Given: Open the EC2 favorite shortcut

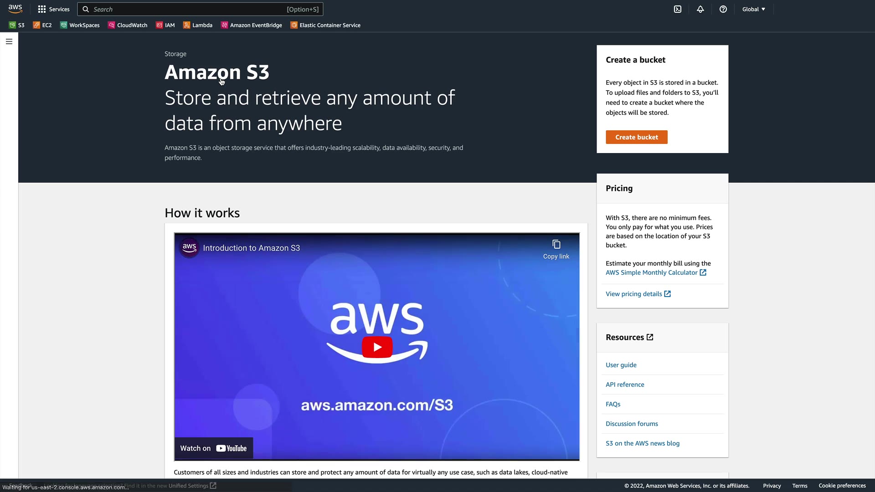Looking at the screenshot, I should (x=42, y=25).
